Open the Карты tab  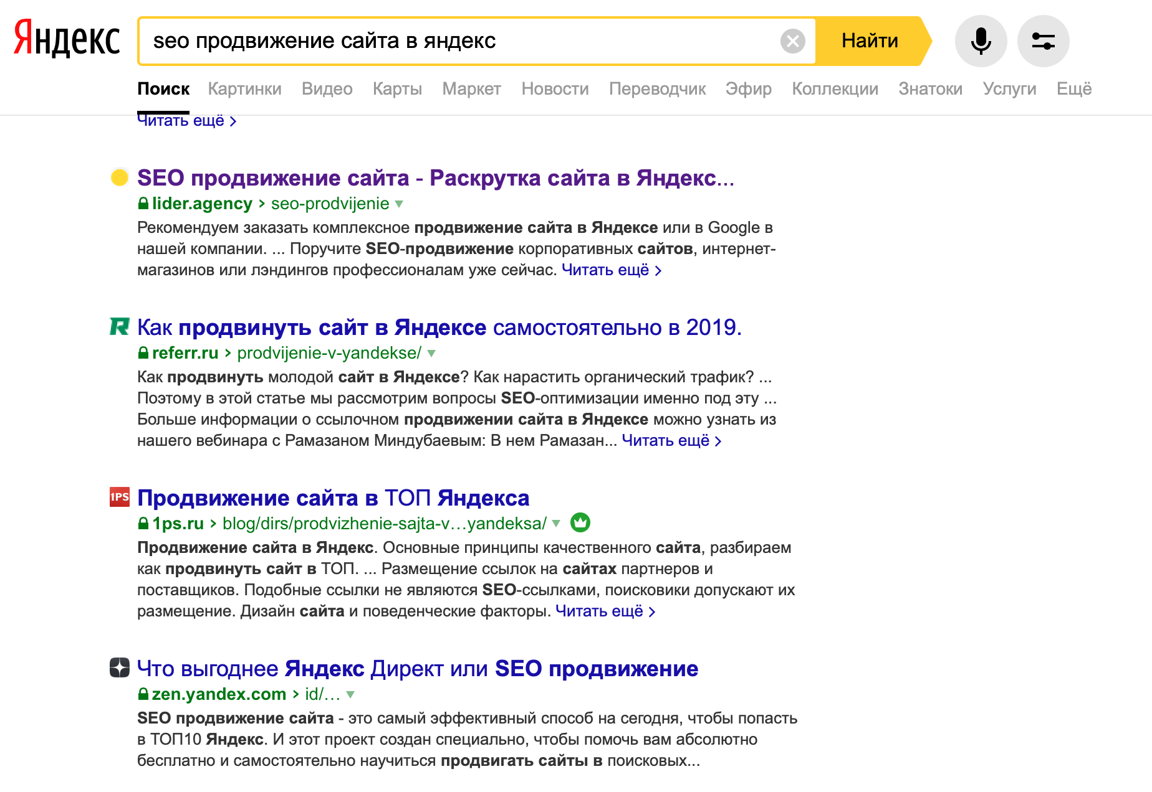tap(397, 89)
